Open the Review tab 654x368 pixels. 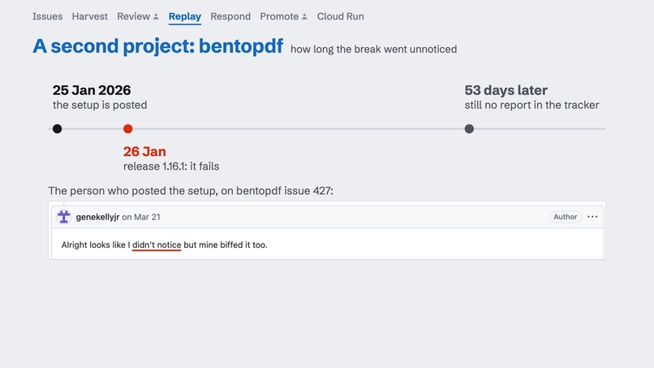click(133, 16)
